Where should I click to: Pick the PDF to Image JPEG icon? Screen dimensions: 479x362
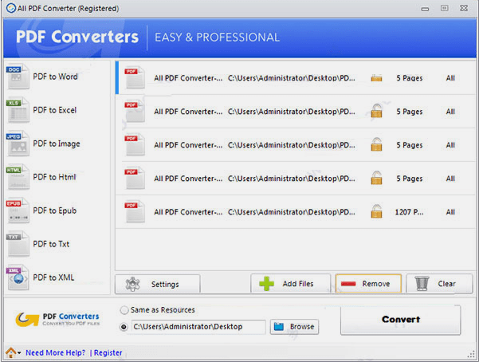pos(17,144)
